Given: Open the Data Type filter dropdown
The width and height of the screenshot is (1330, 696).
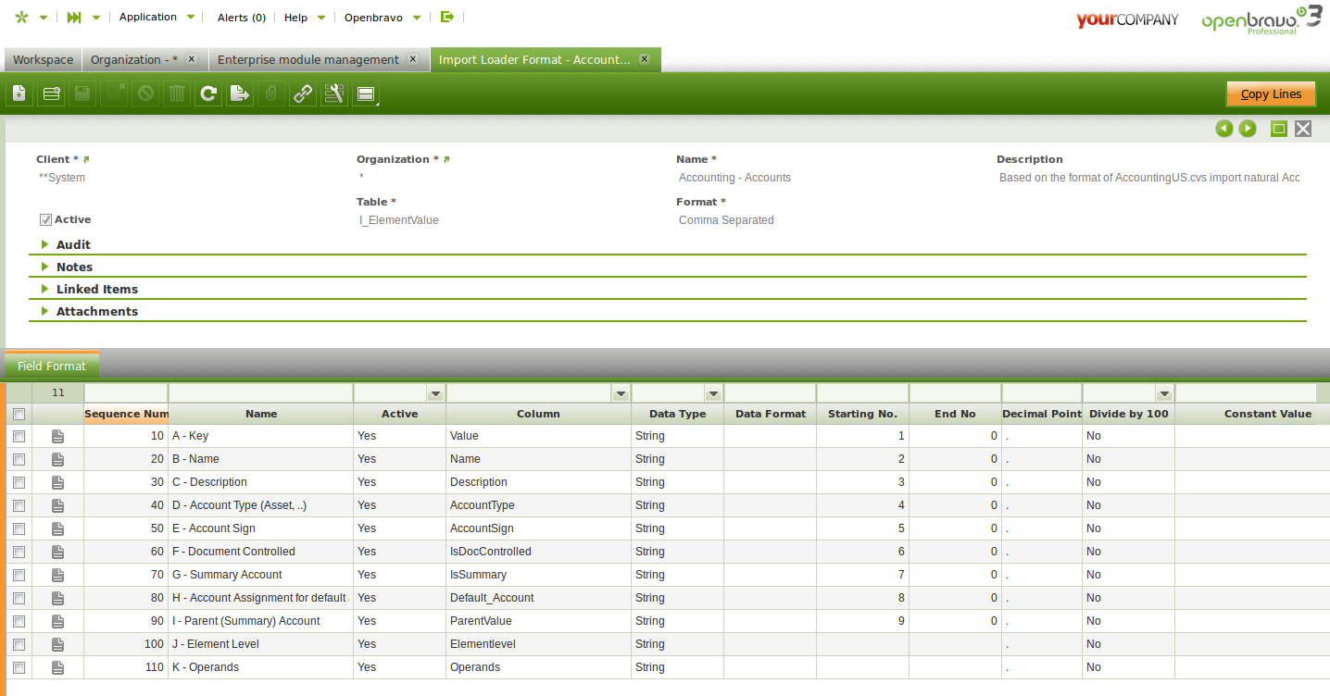Looking at the screenshot, I should click(x=712, y=393).
